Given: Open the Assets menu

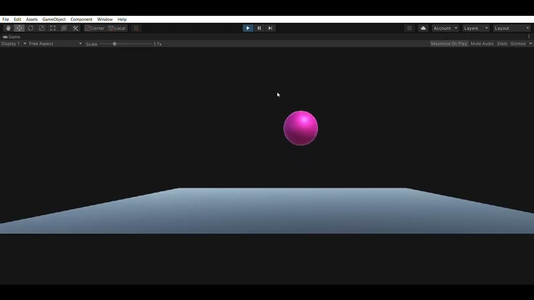Looking at the screenshot, I should click(32, 19).
